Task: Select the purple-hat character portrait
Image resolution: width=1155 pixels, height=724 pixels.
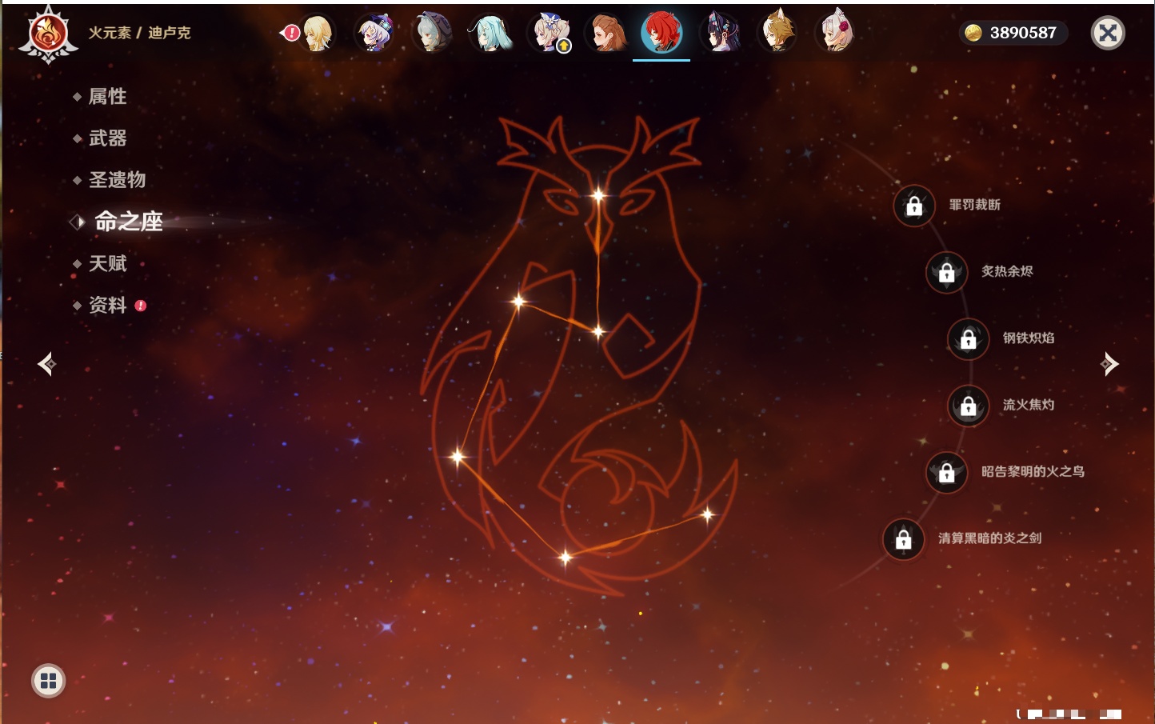Action: 374,34
